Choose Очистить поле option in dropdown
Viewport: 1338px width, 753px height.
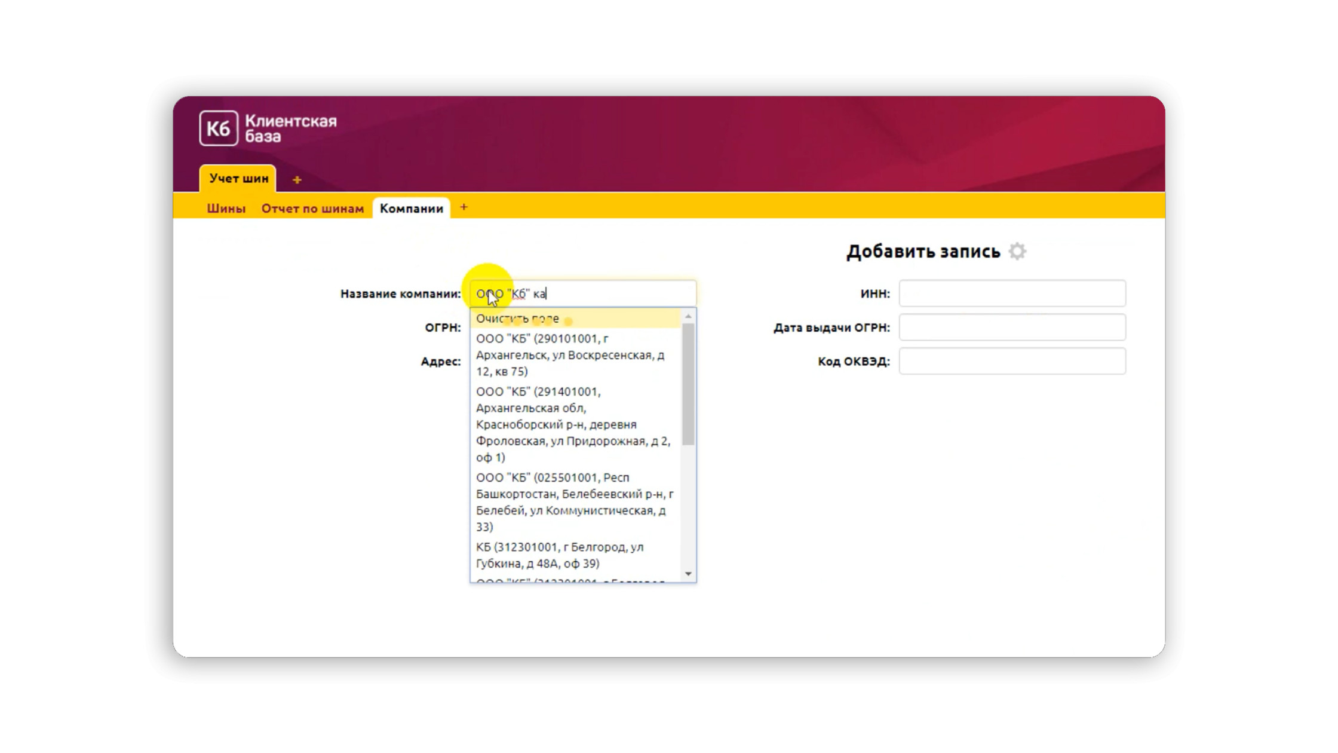[x=517, y=319]
